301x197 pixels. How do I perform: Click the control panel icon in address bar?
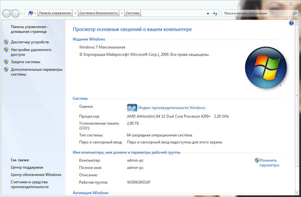point(30,13)
